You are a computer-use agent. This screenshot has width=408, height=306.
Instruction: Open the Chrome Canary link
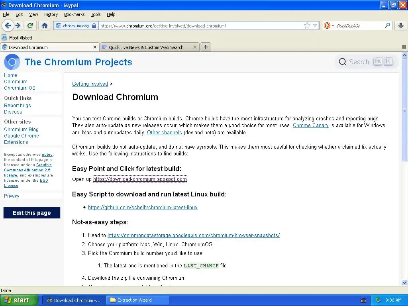pyautogui.click(x=310, y=126)
